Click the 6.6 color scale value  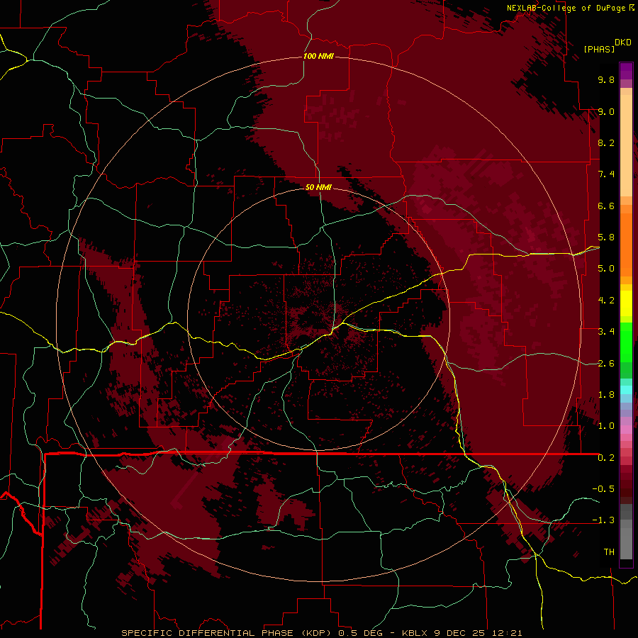(x=606, y=206)
